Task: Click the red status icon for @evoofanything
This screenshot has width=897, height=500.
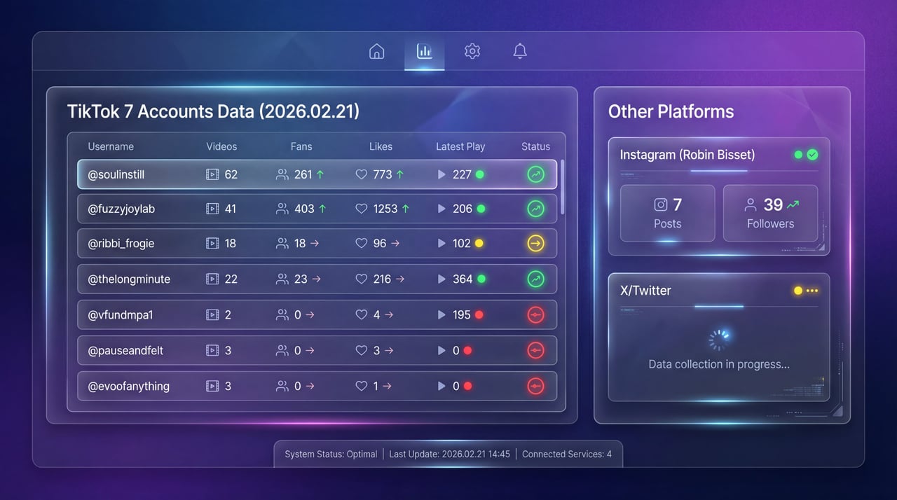Action: (x=535, y=386)
